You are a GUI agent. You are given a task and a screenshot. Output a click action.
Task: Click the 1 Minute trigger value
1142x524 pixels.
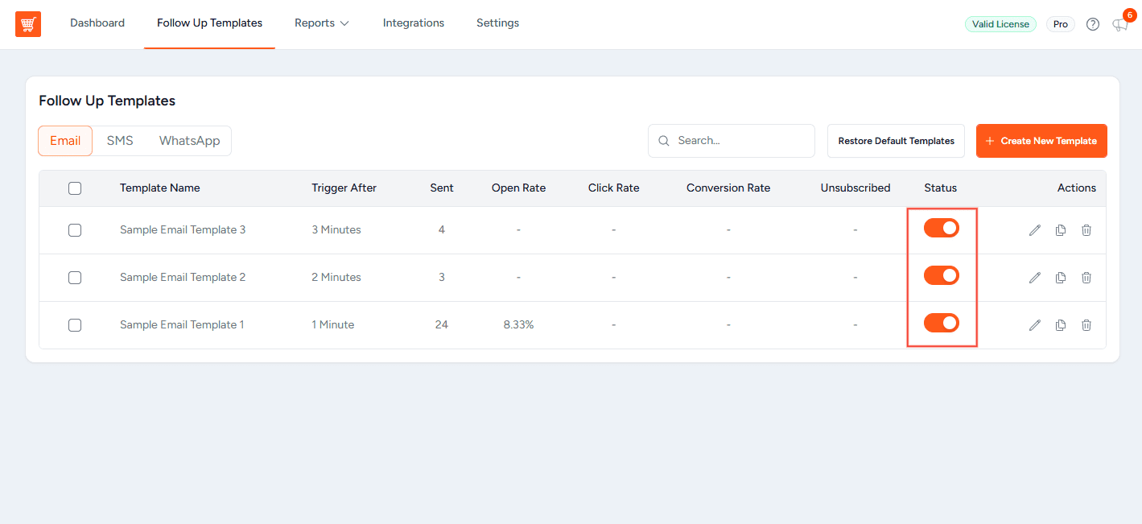coord(333,325)
